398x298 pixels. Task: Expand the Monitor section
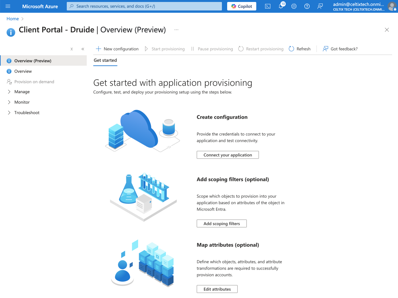[22, 102]
